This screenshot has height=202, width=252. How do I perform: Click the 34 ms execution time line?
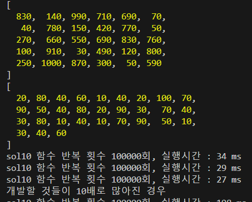point(124,156)
